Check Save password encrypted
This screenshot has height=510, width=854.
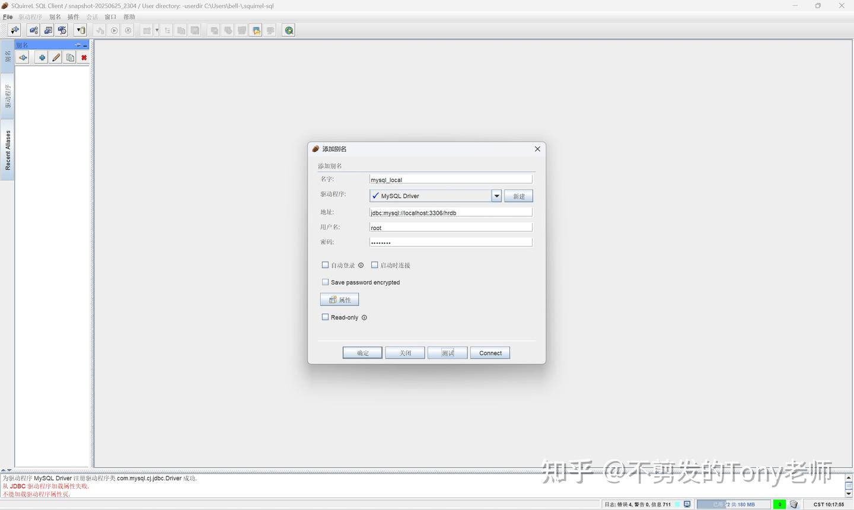pos(325,282)
